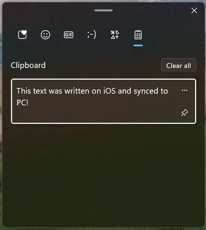Viewport: 206px width, 230px height.
Task: Select the Kaomoji ;-) section
Action: click(92, 35)
